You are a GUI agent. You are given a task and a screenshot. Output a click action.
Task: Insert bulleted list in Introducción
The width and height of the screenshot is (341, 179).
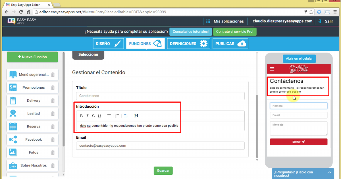tap(109, 116)
